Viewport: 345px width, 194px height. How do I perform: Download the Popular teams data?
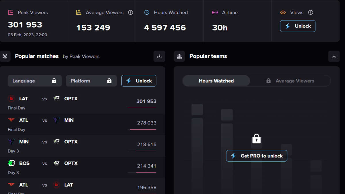click(334, 56)
